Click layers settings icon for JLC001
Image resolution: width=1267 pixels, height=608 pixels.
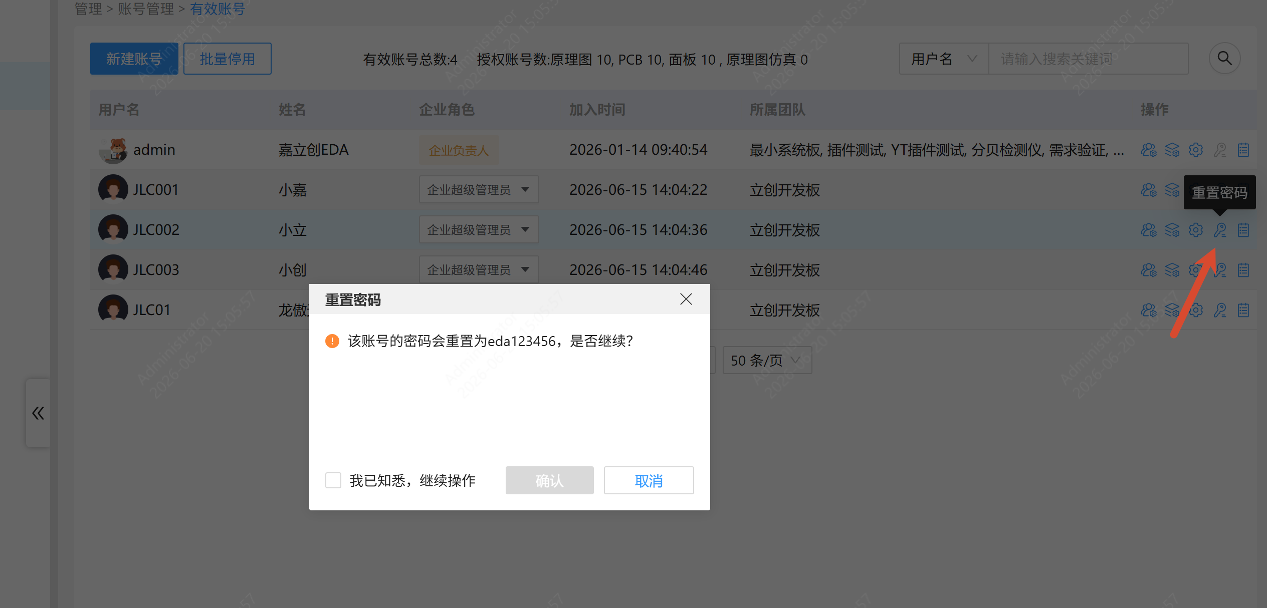[1172, 190]
